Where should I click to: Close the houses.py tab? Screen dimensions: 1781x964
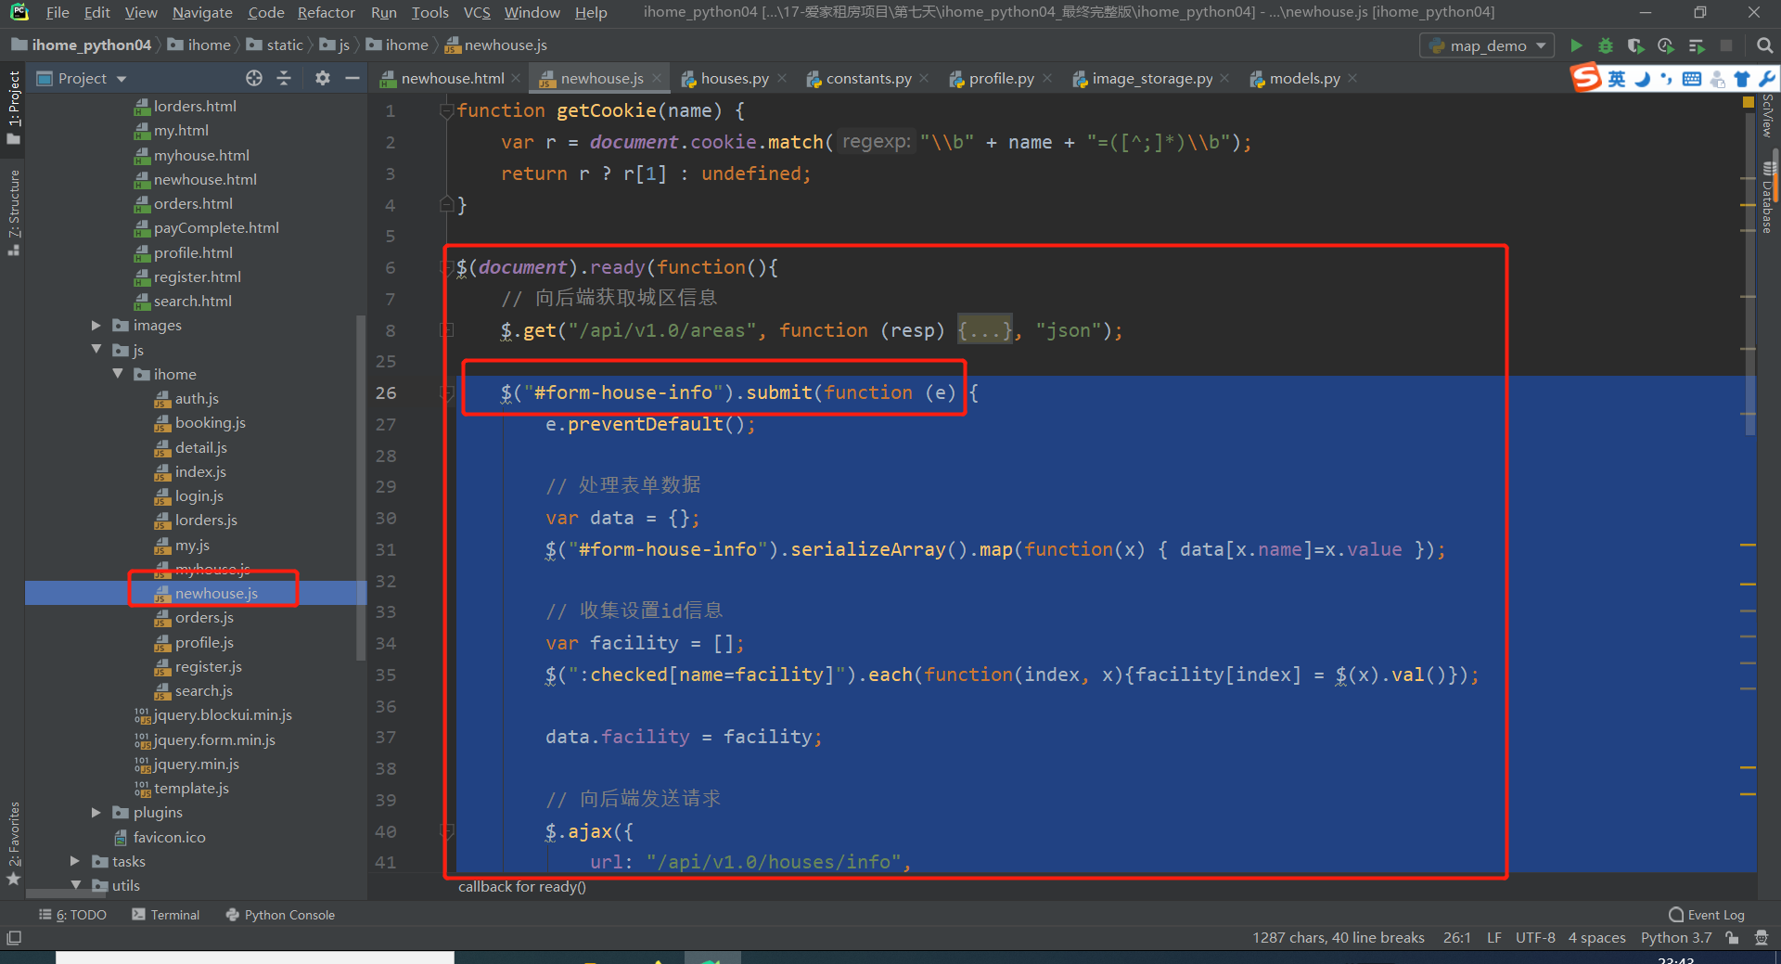[782, 79]
